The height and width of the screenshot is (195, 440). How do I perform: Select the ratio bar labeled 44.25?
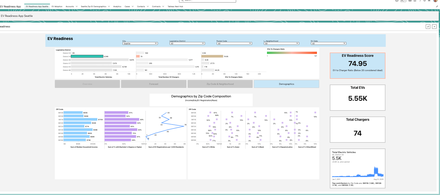[x=208, y=70]
